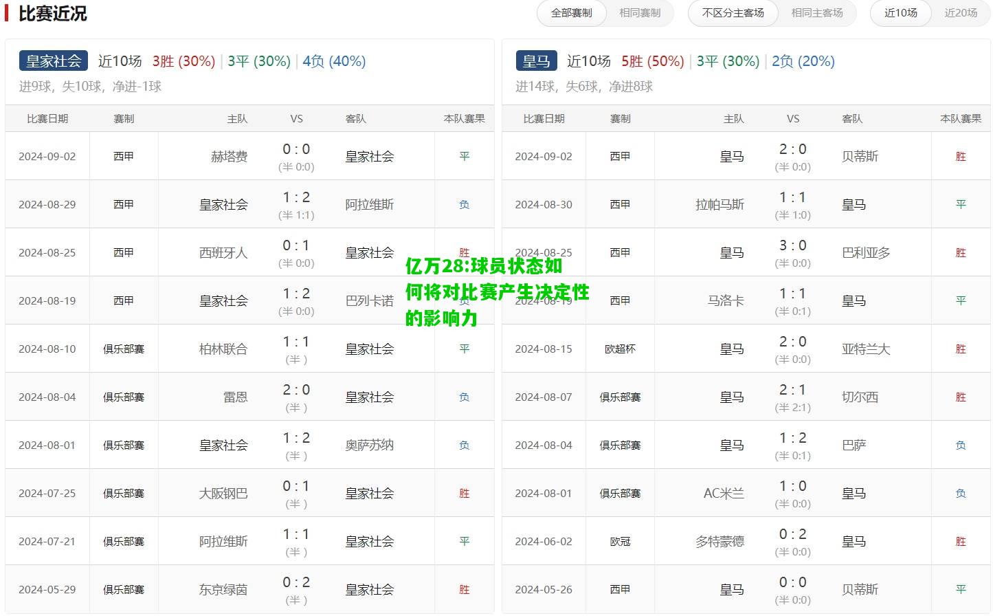Click 胜 result of 大阪钢巴 match

(x=465, y=494)
